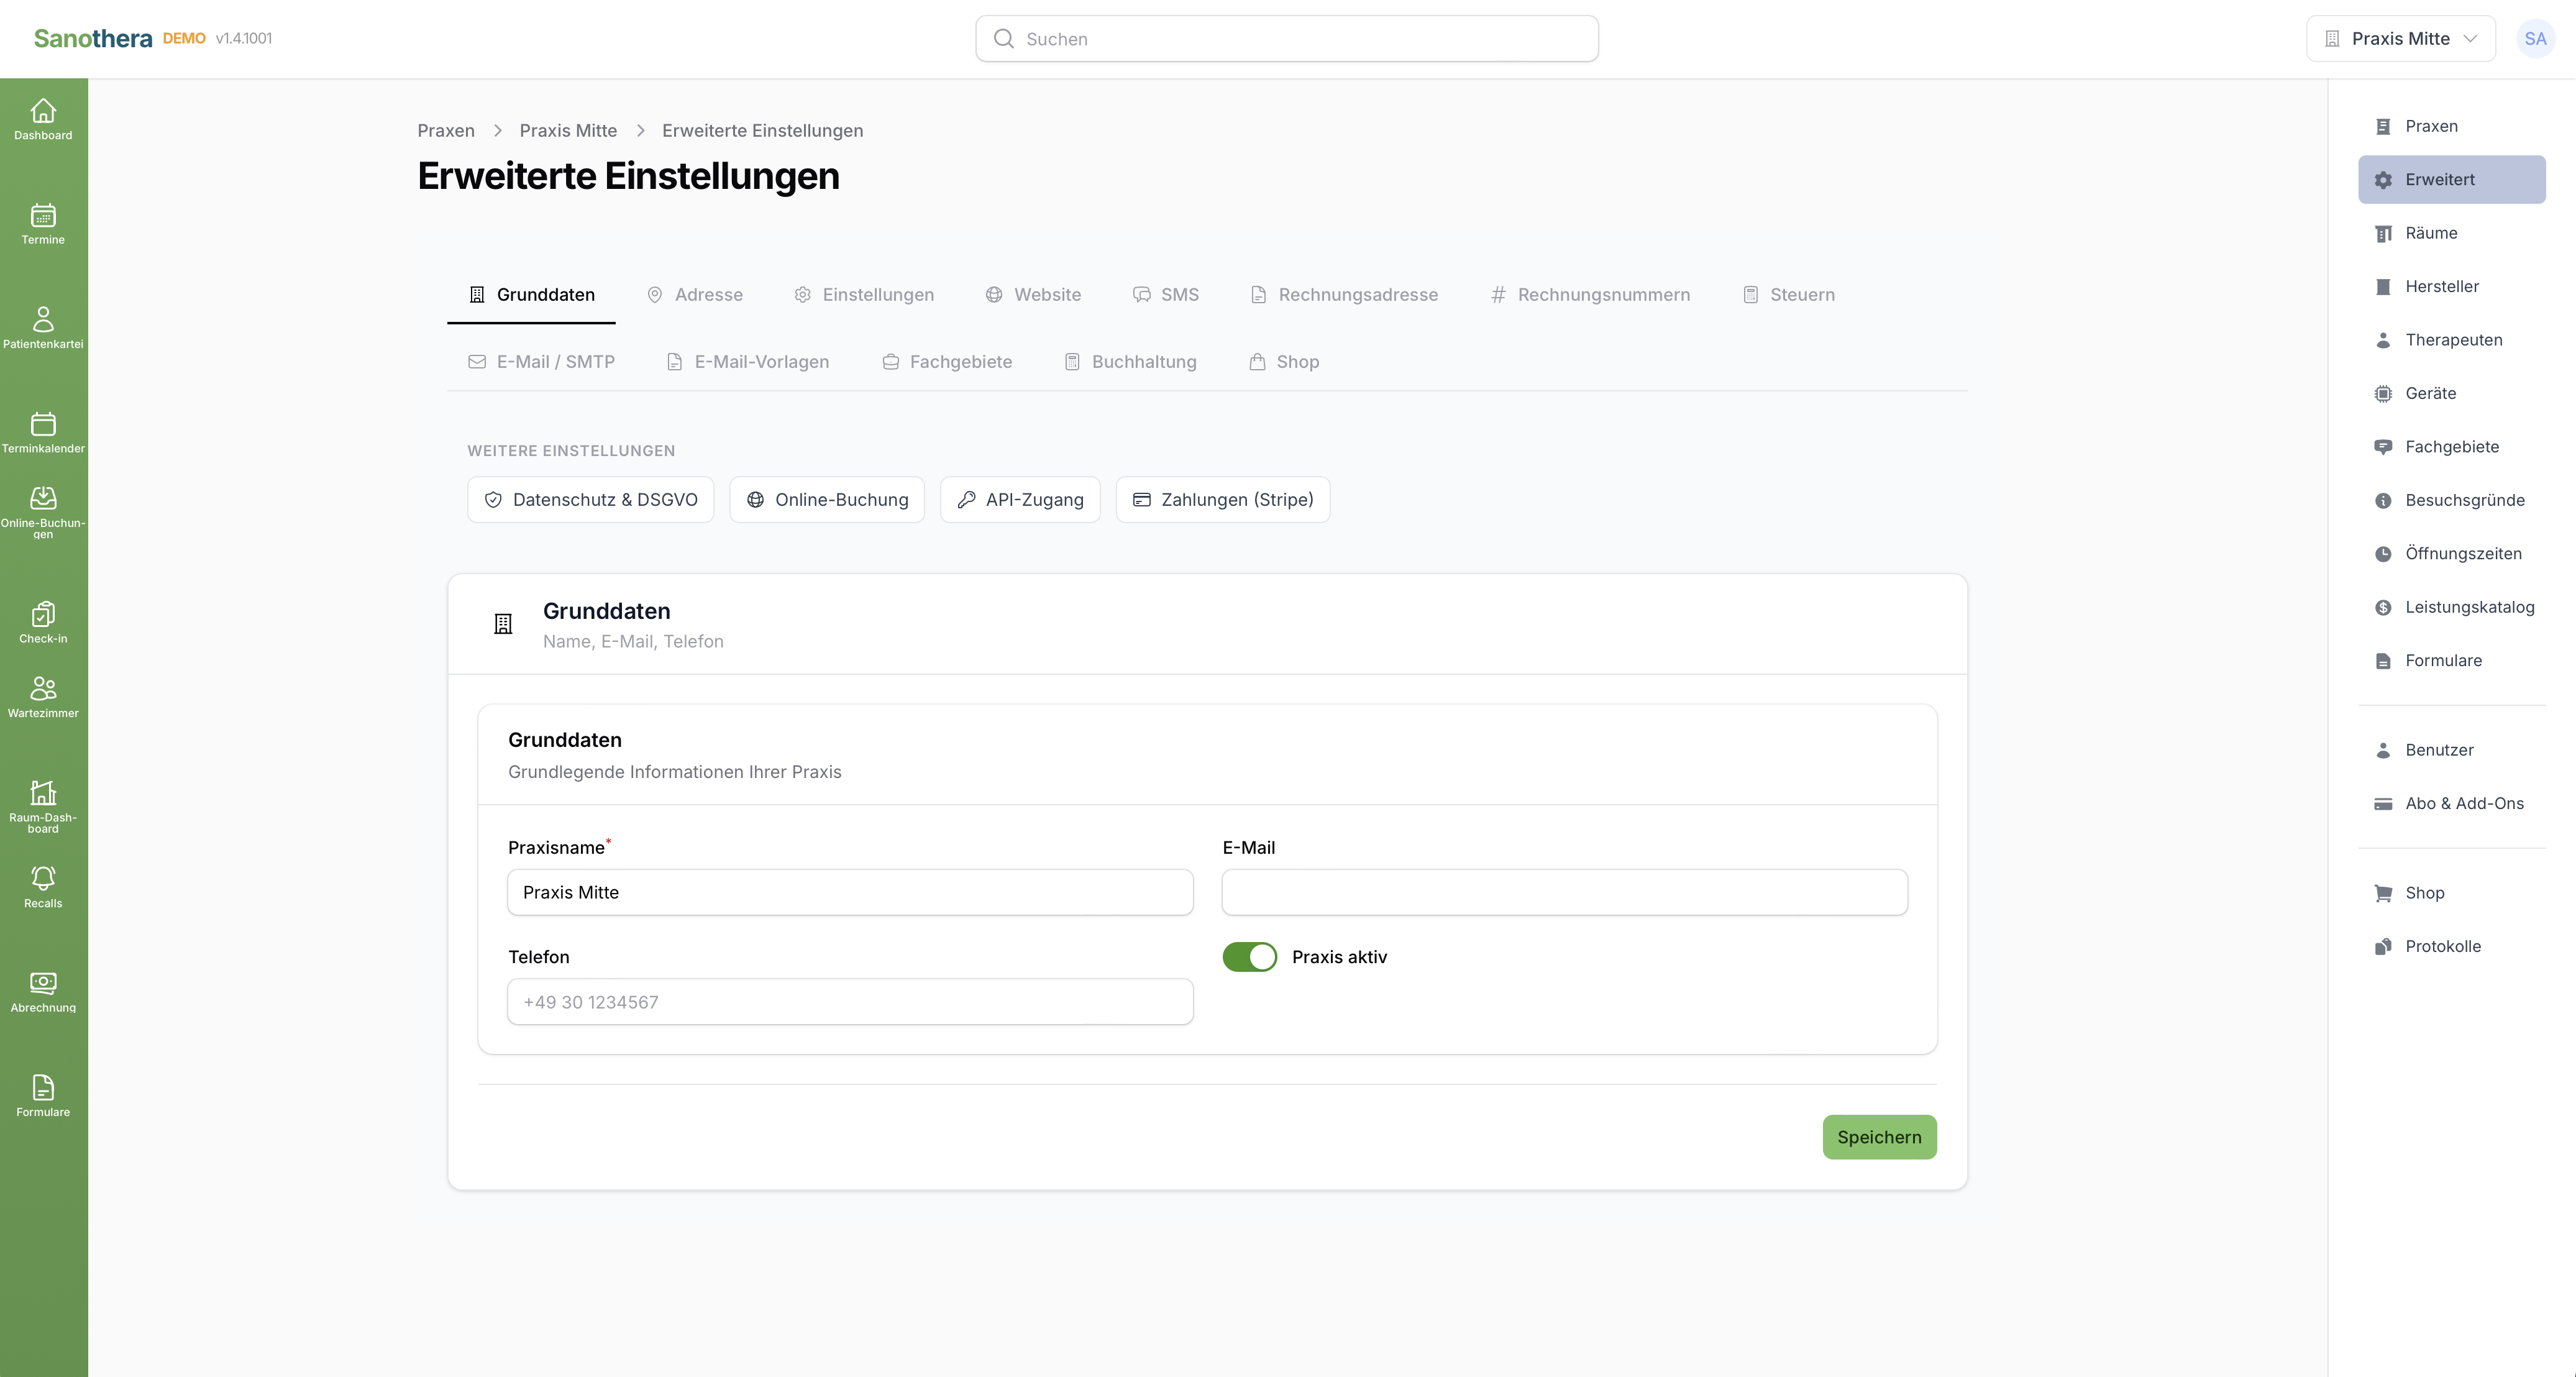
Task: Click the Suchen search box
Action: [1287, 39]
